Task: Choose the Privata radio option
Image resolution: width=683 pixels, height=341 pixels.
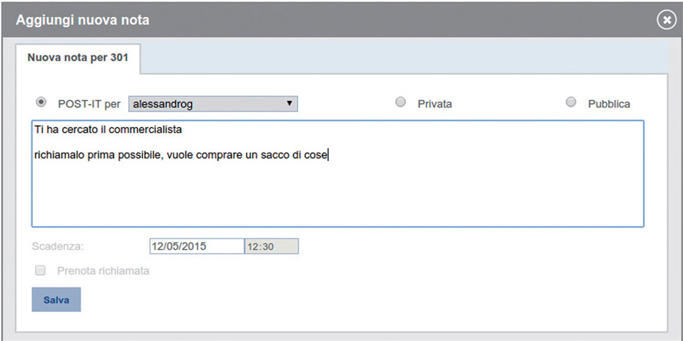Action: [401, 102]
